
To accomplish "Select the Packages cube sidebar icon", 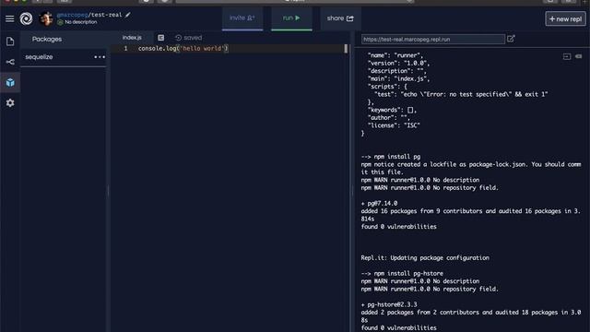I will [10, 82].
